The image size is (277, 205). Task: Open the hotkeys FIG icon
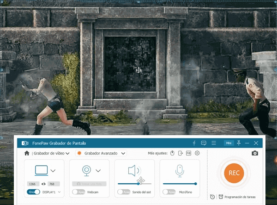pos(188,153)
